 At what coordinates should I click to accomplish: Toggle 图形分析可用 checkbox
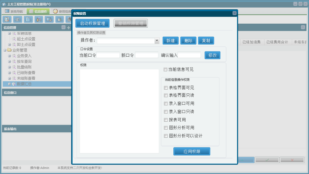[166, 128]
